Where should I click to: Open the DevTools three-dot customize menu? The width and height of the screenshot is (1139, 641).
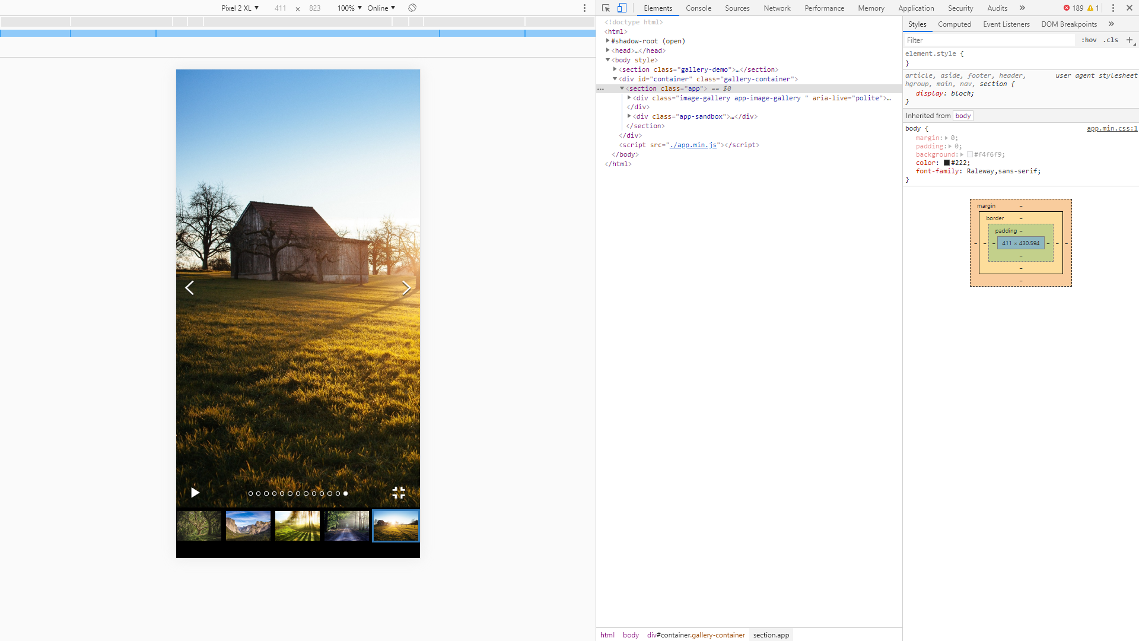click(x=1113, y=8)
